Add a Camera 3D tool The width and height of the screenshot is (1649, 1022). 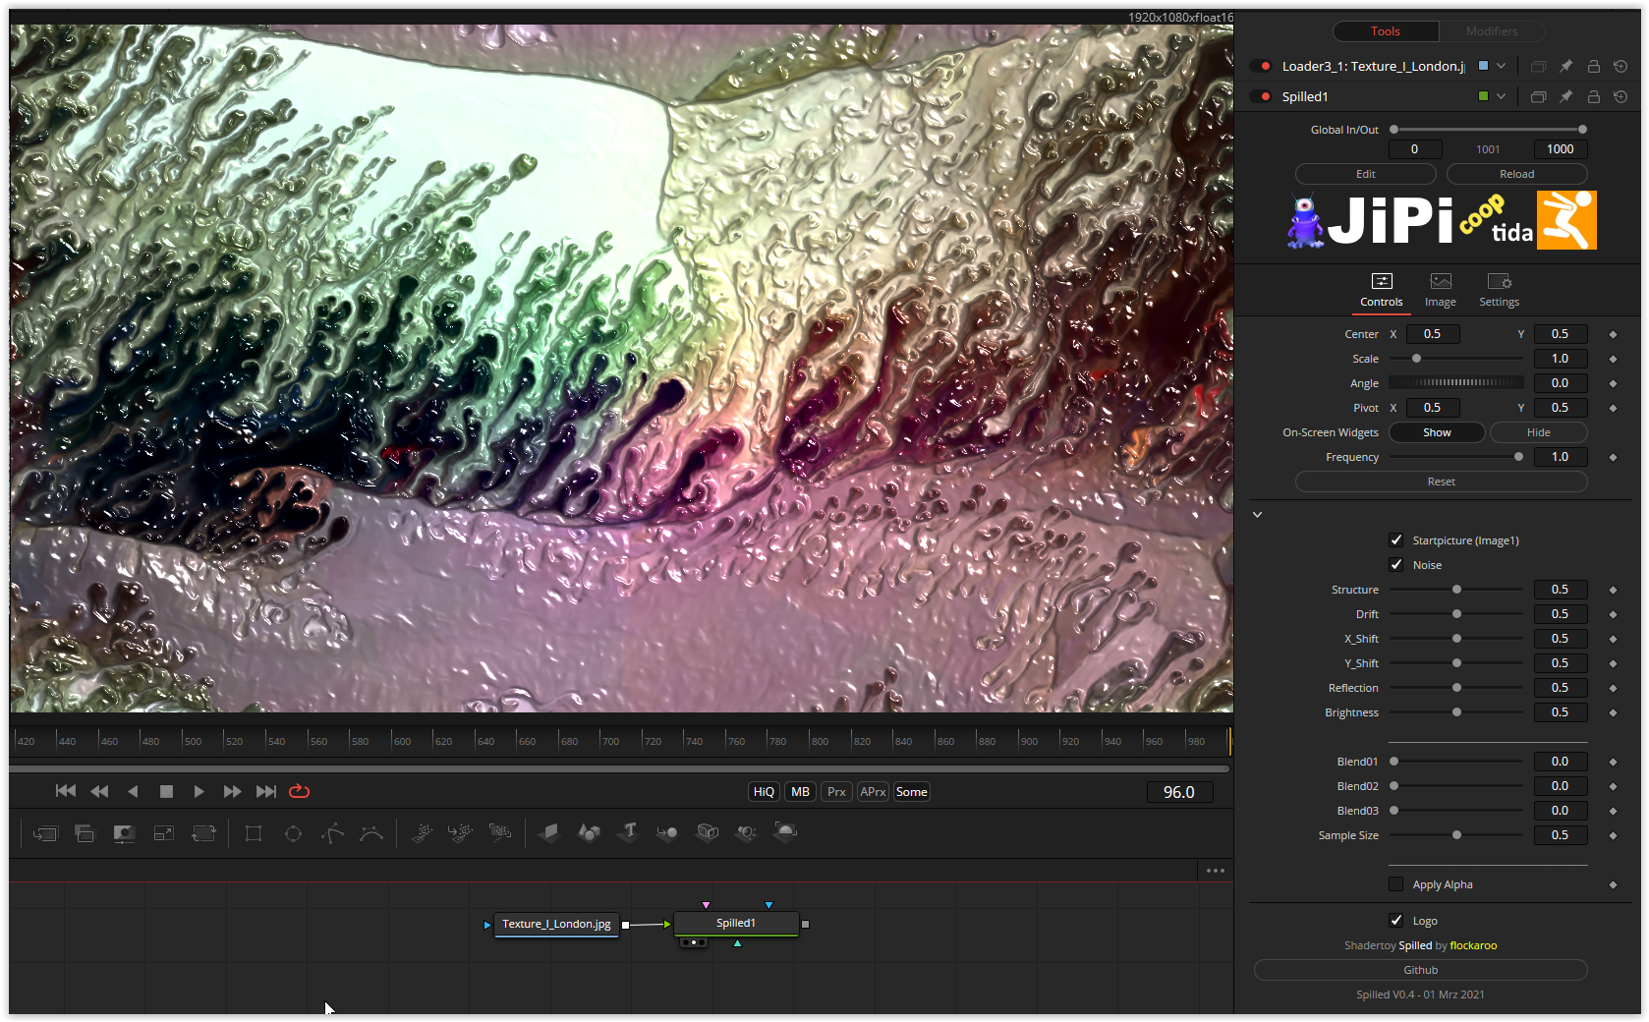708,833
